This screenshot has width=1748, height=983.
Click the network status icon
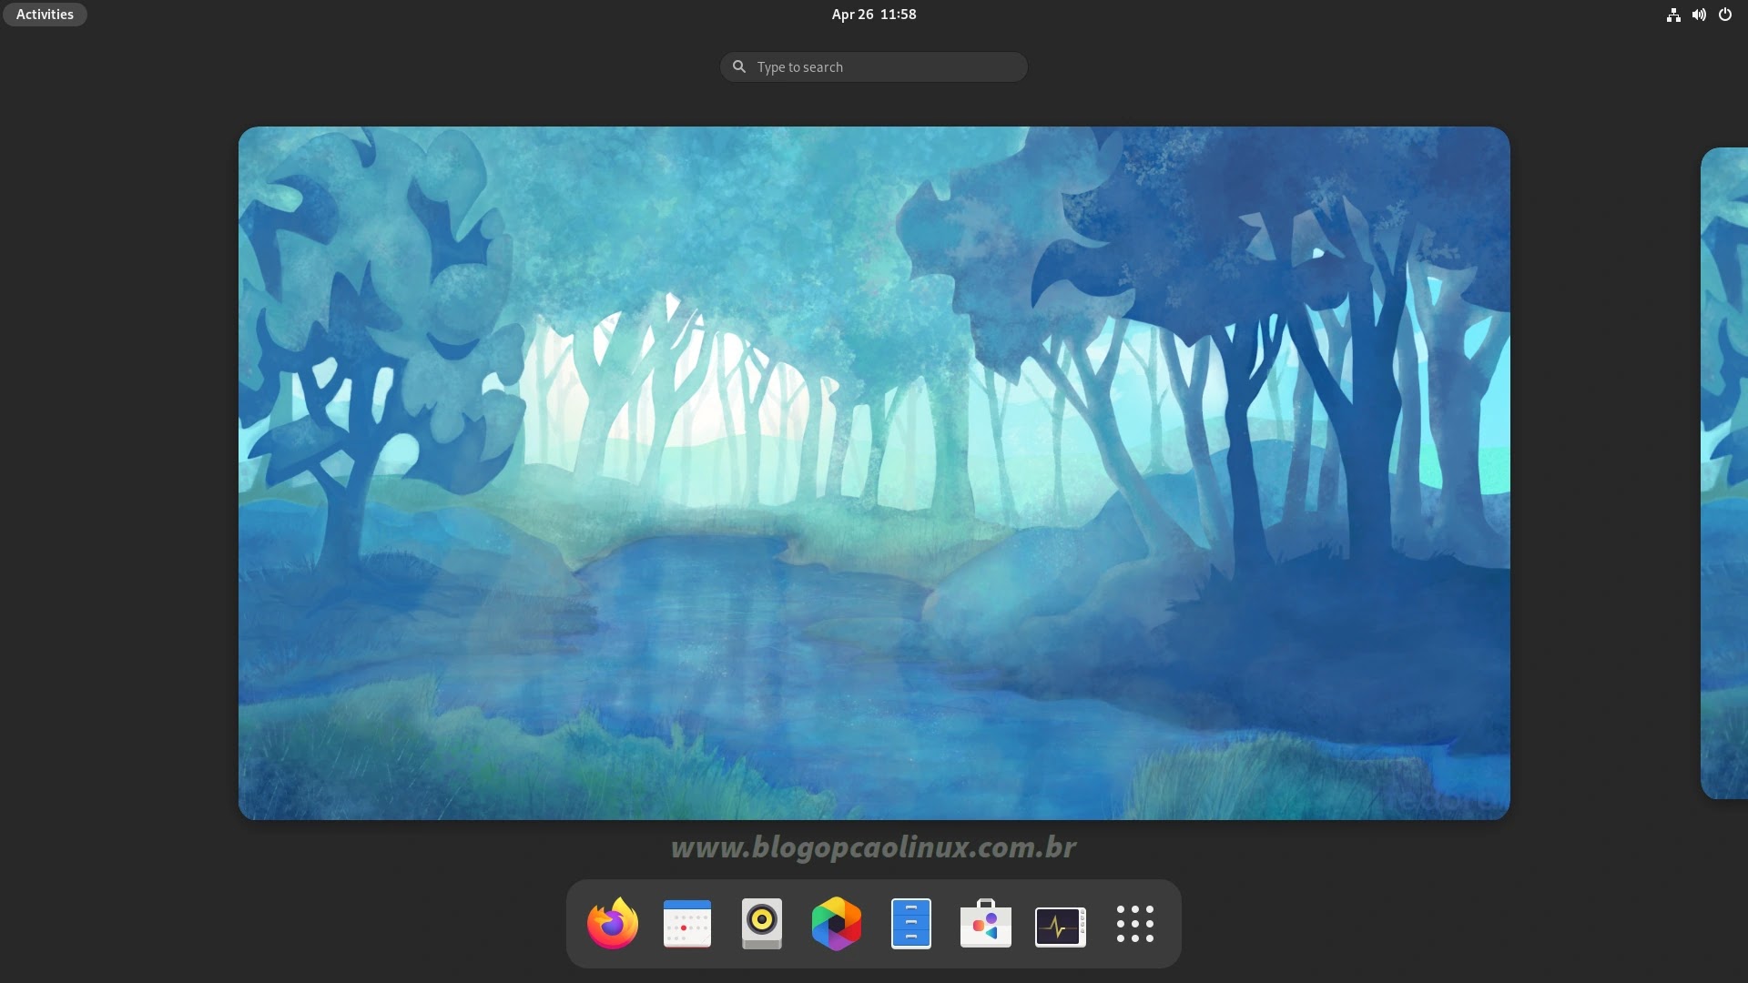tap(1673, 15)
